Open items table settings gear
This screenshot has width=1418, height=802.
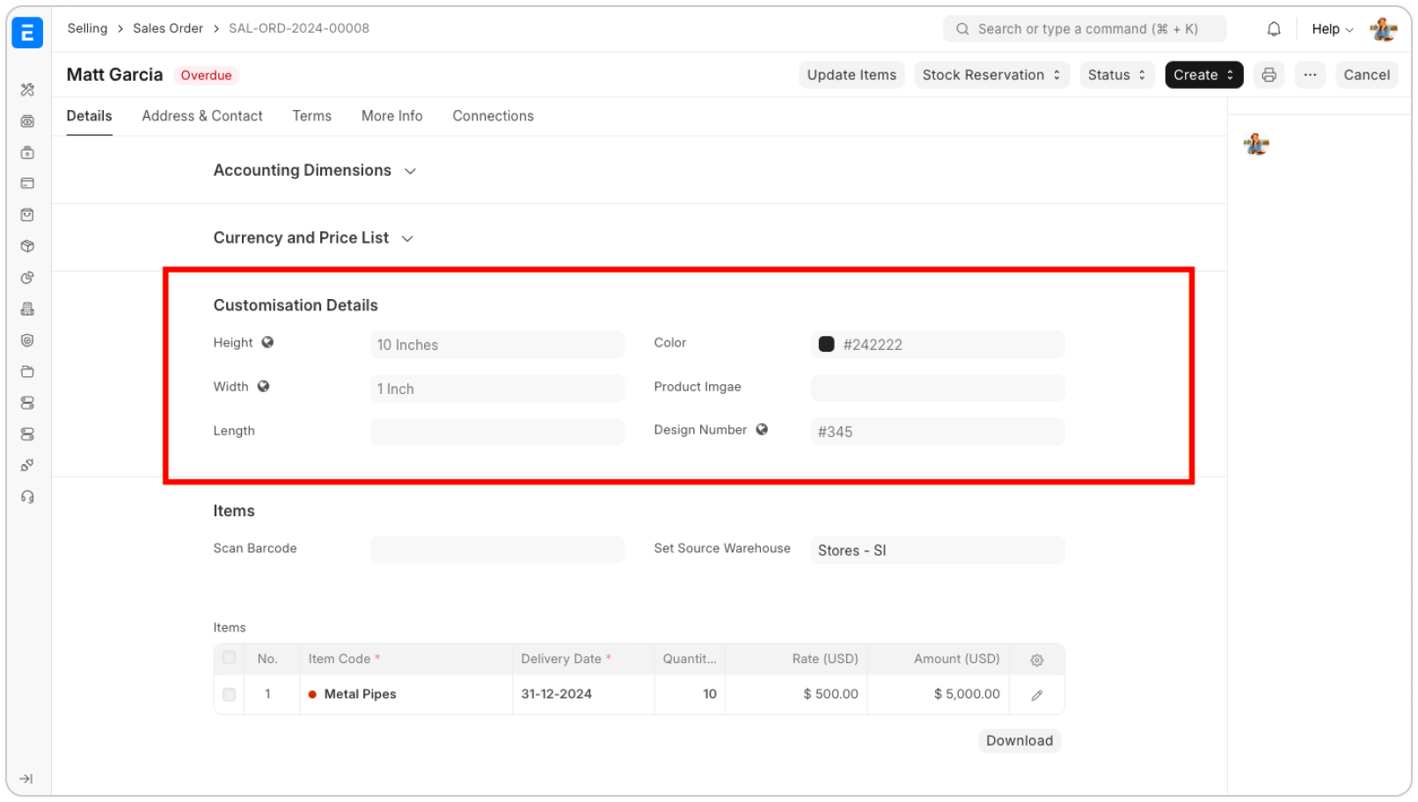pos(1037,660)
